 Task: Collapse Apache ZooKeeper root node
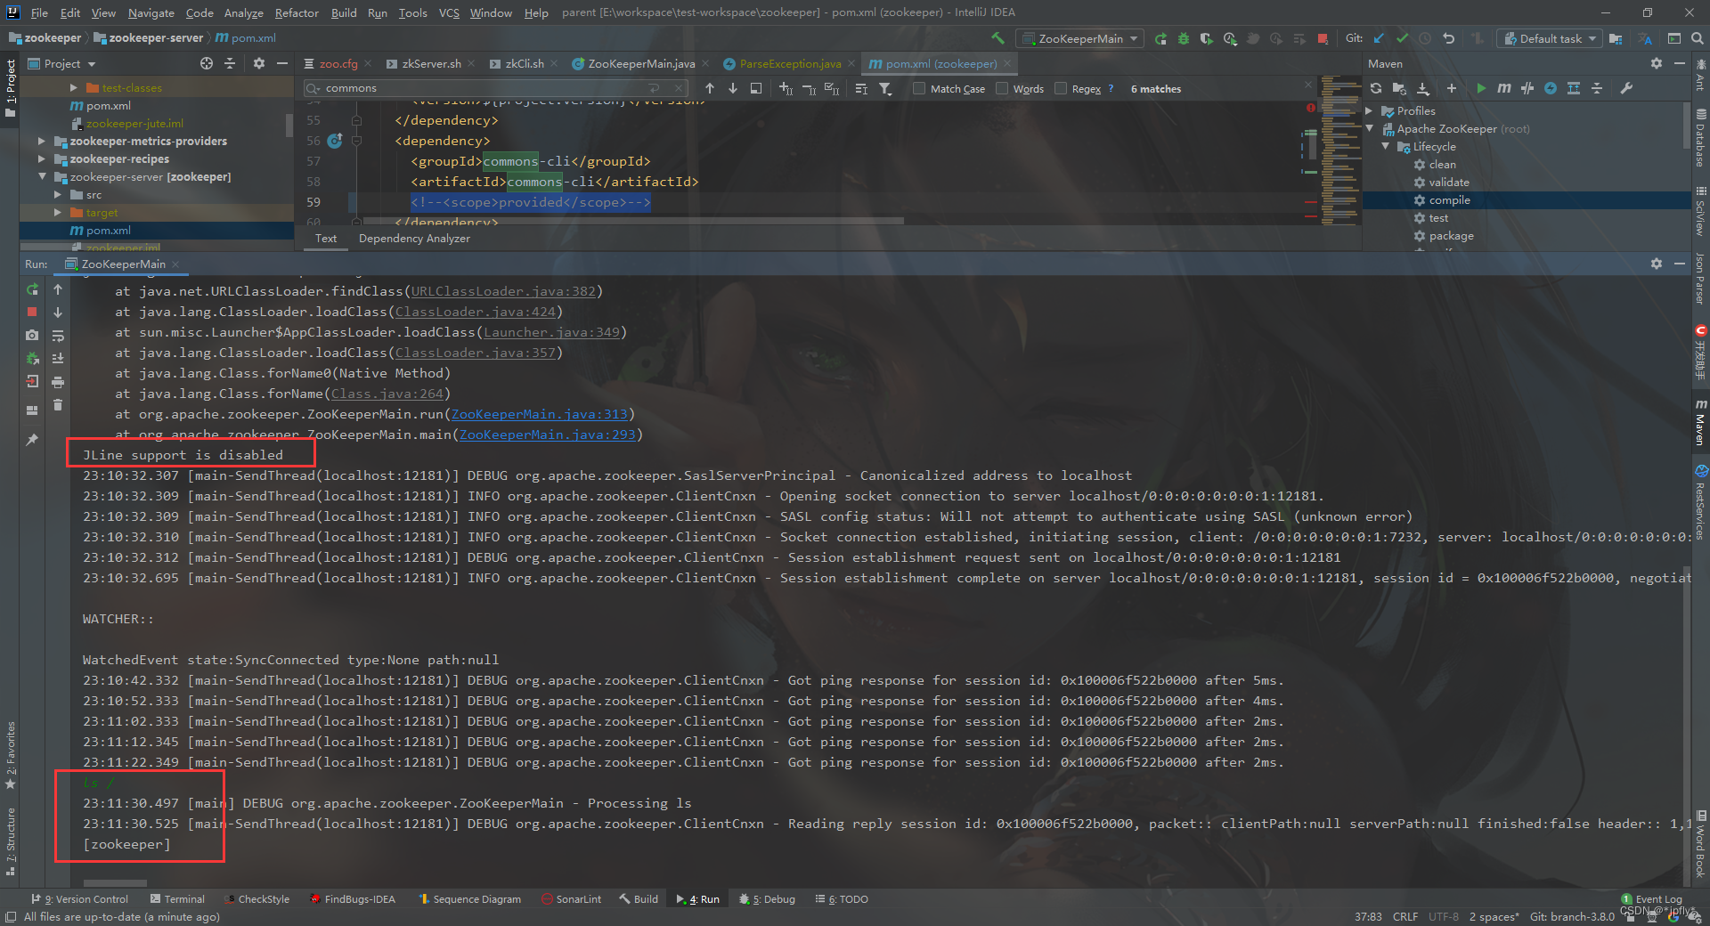coord(1370,128)
